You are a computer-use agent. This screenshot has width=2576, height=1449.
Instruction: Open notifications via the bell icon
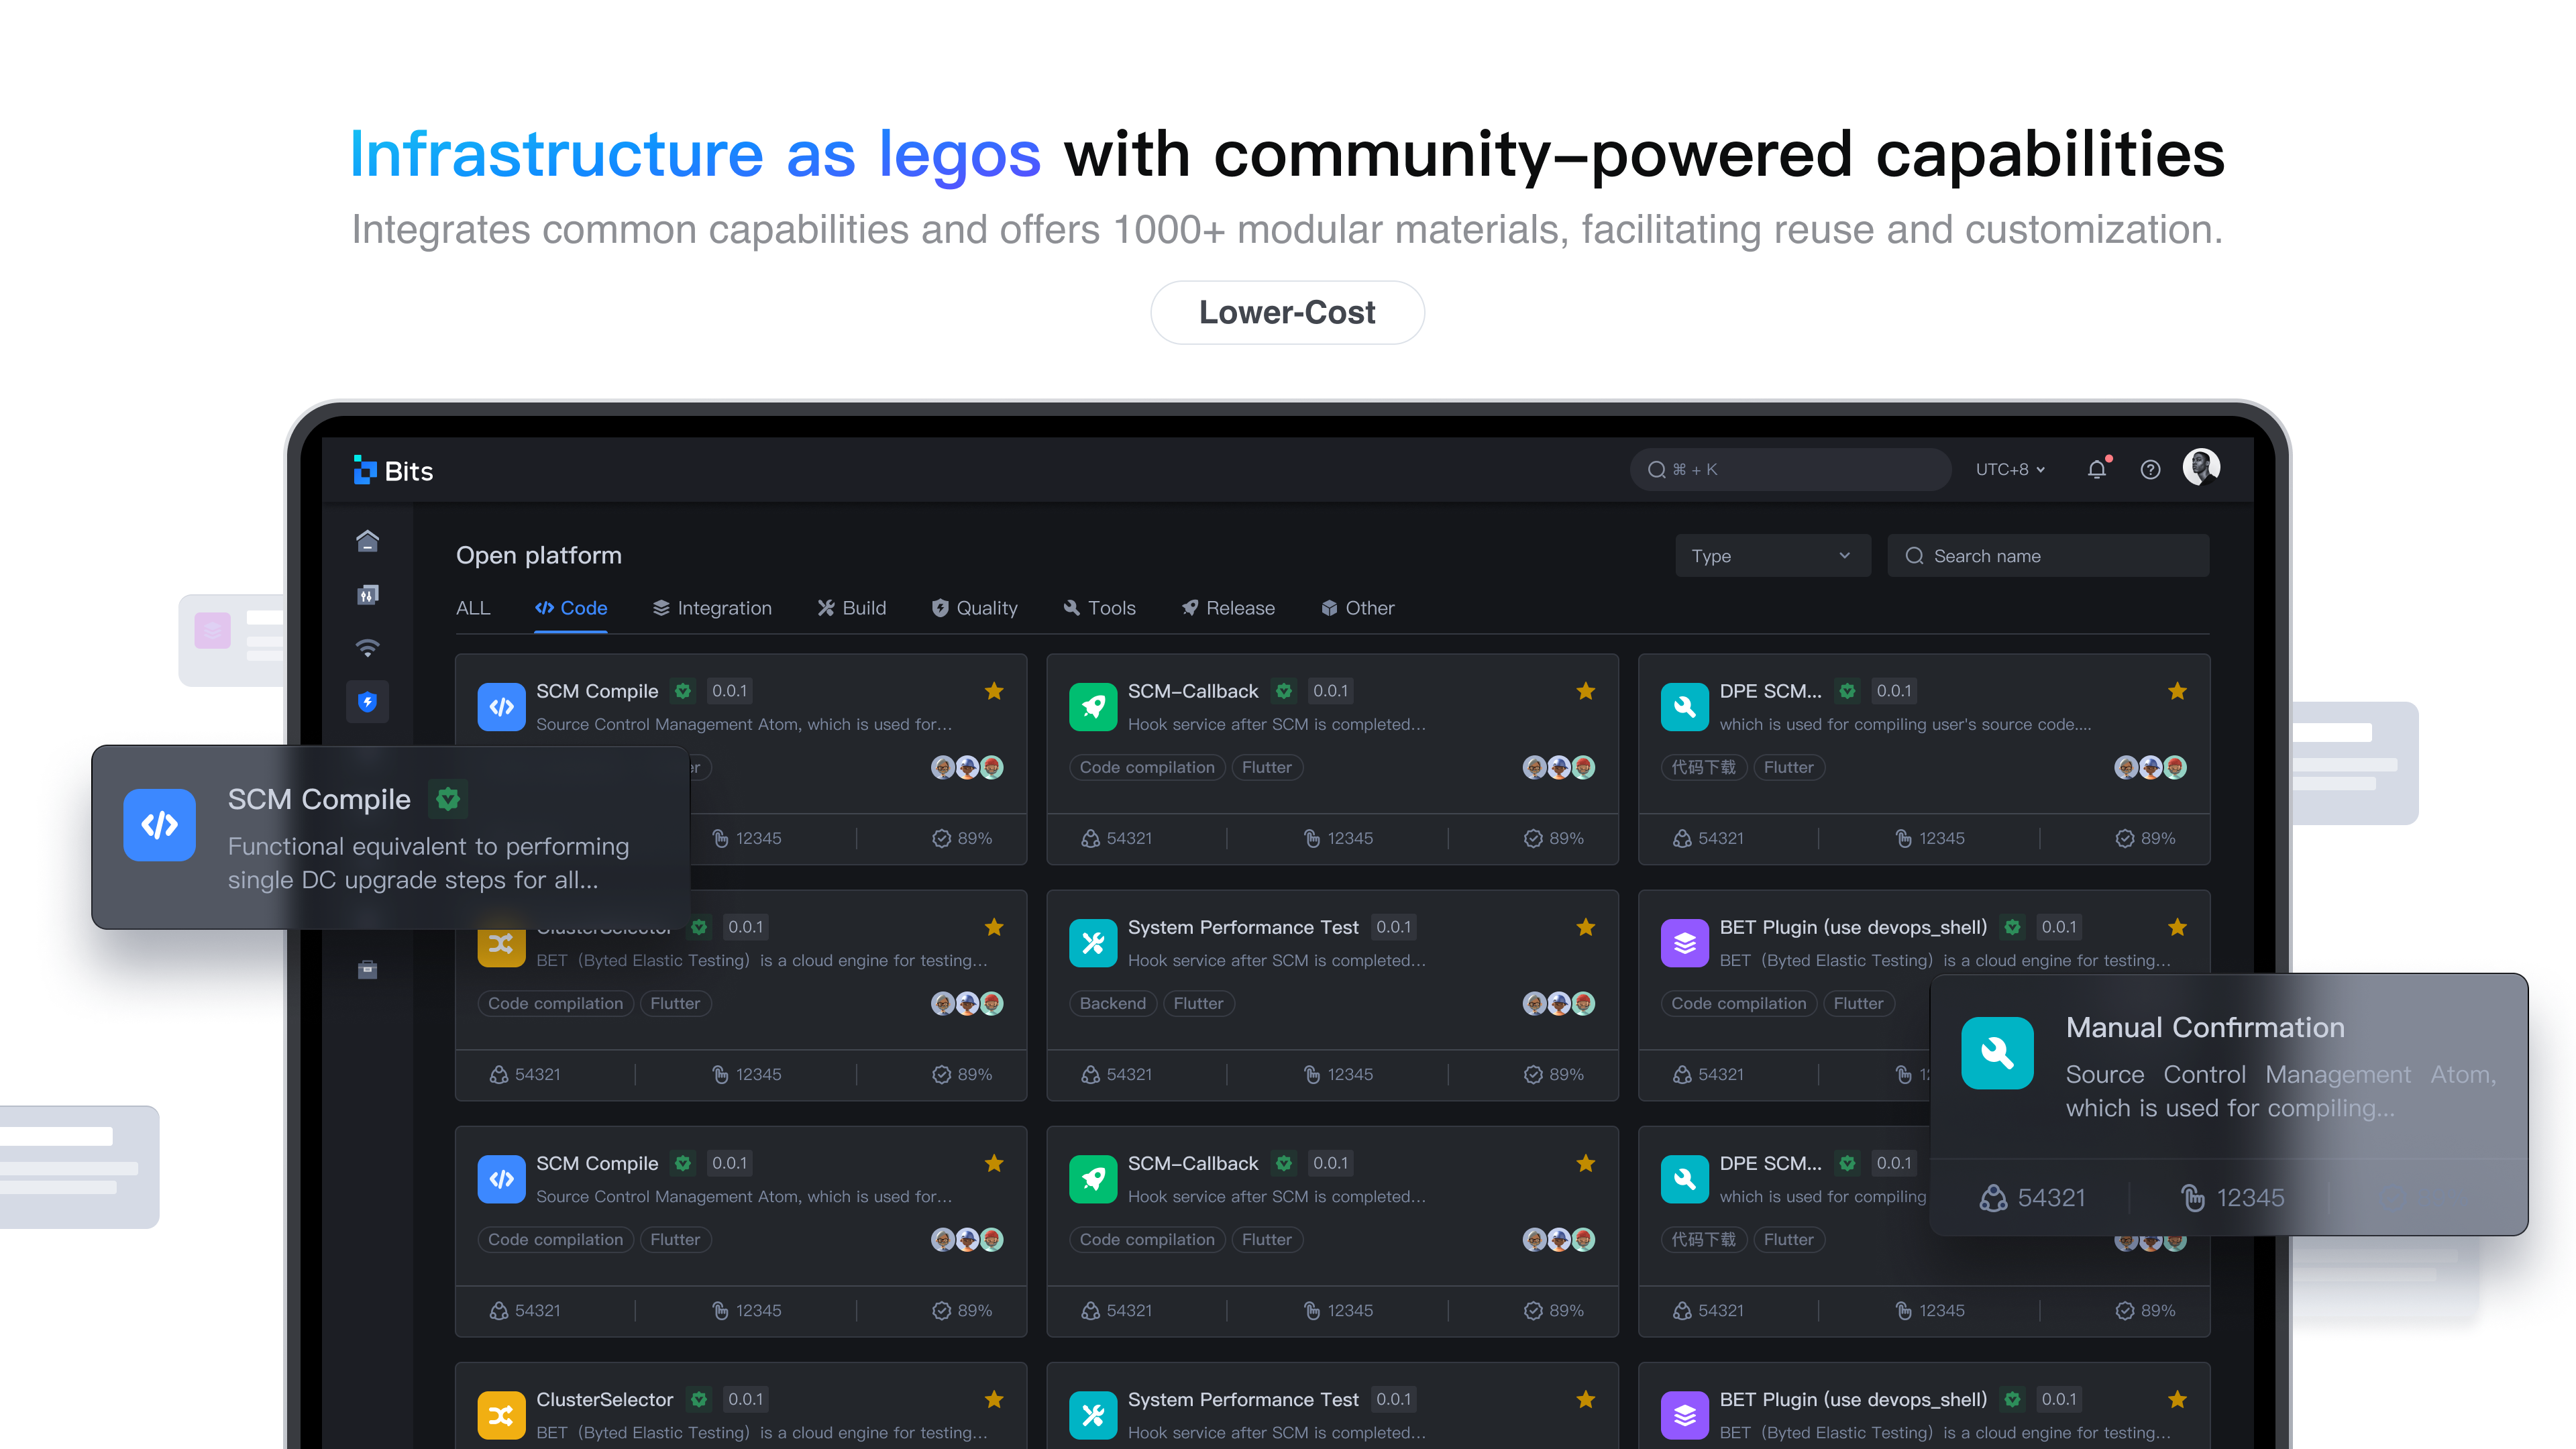[2097, 469]
